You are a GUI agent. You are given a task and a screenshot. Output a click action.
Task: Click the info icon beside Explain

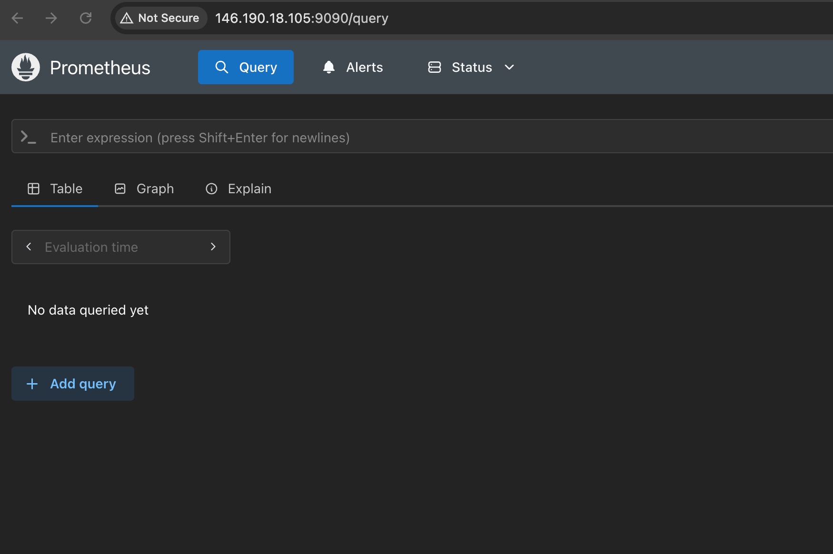click(x=211, y=188)
